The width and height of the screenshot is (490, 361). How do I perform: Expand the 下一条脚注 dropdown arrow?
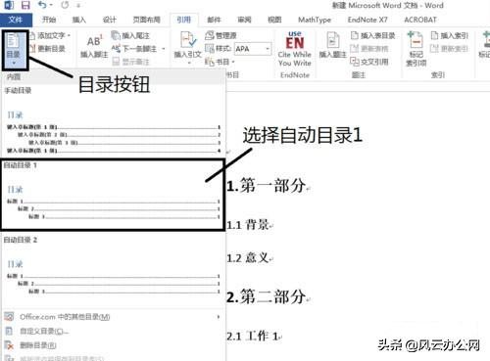[164, 49]
